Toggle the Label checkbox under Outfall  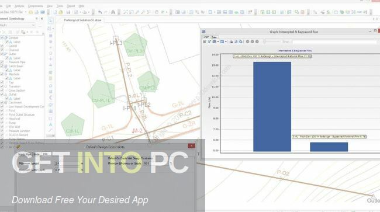(7, 99)
